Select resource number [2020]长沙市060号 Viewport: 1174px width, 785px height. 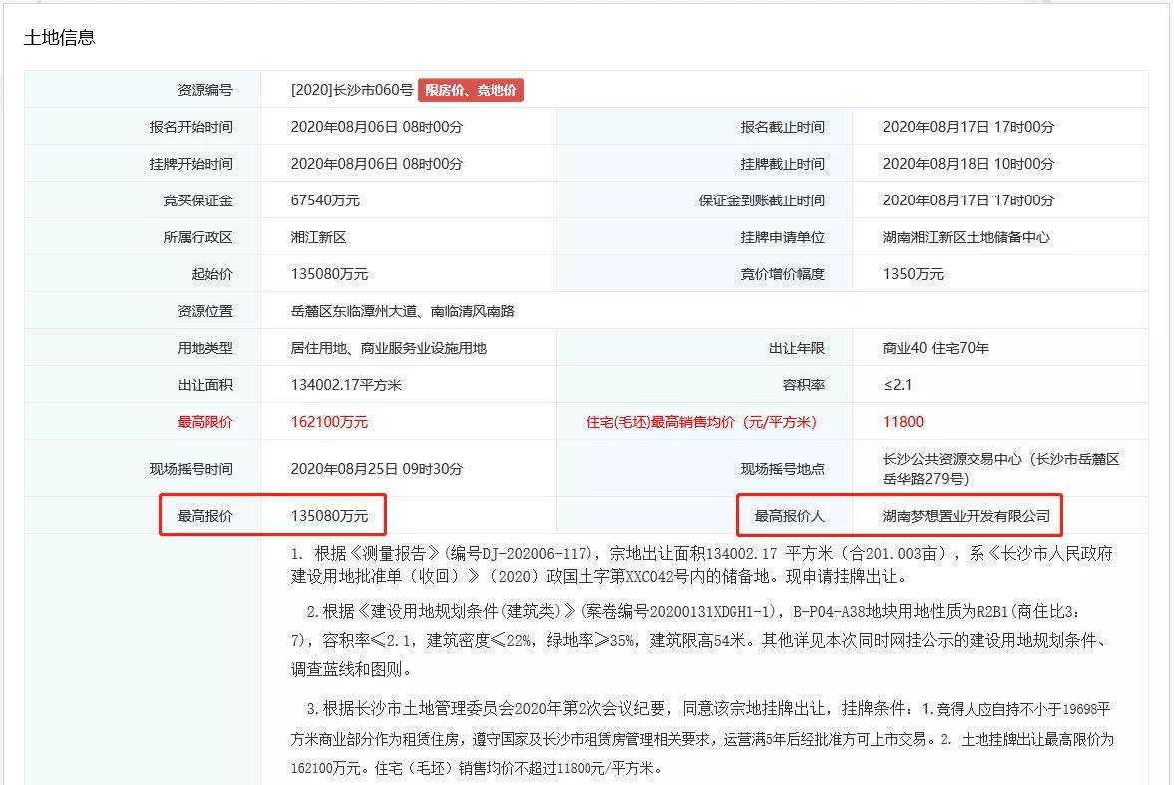coord(352,90)
